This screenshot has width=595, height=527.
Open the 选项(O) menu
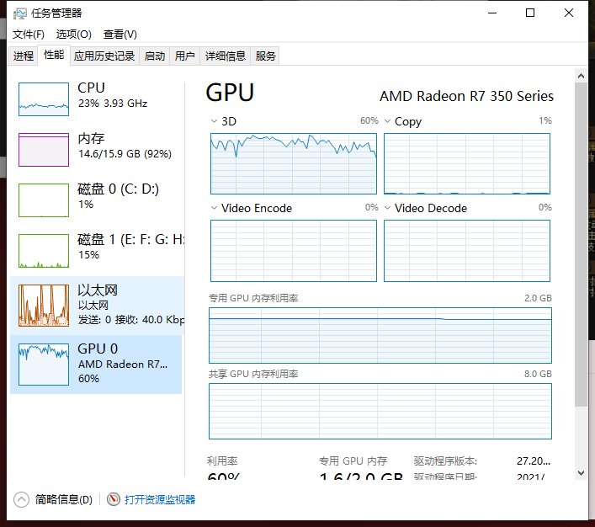(x=73, y=35)
